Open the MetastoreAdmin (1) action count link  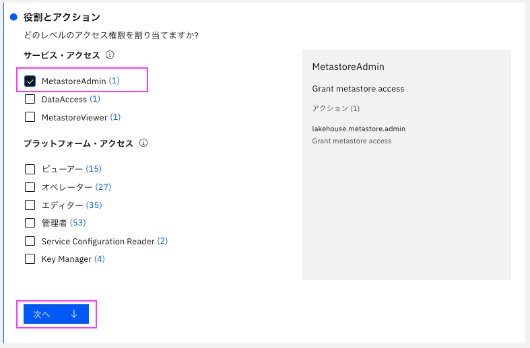coord(114,81)
